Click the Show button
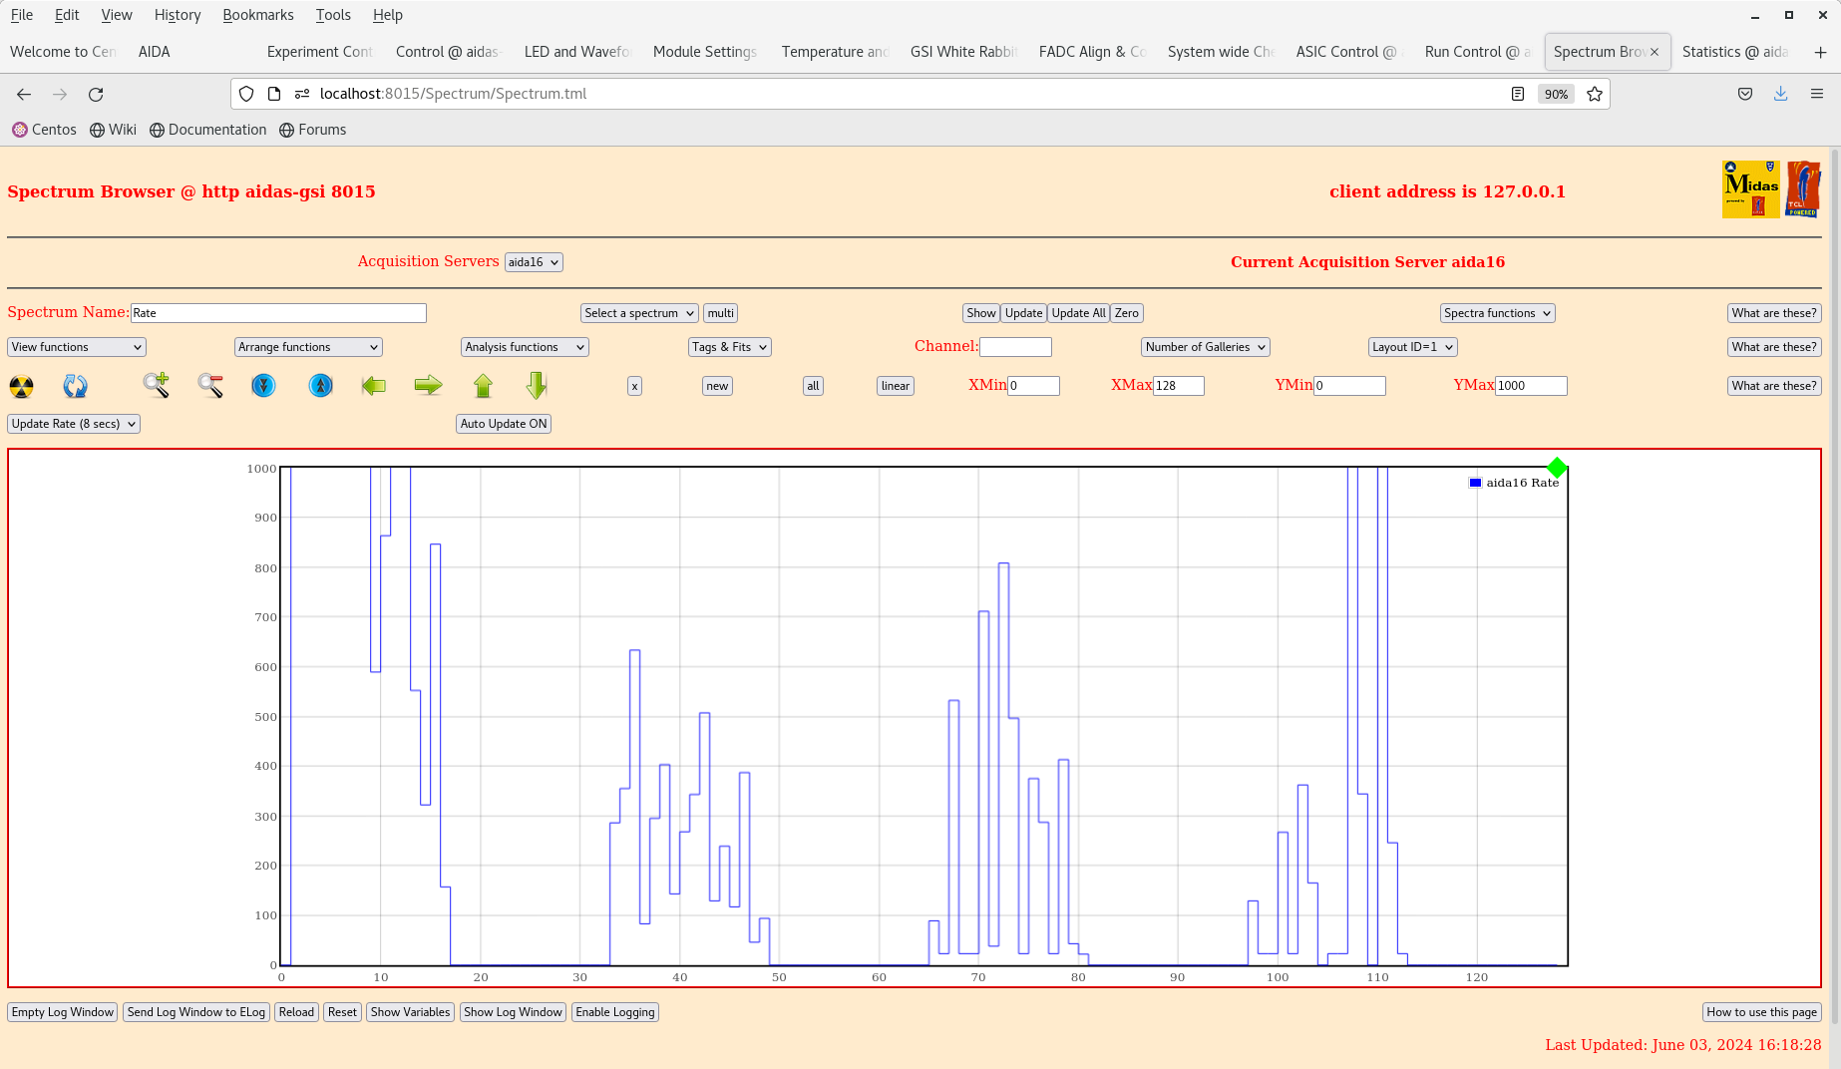 coord(981,313)
